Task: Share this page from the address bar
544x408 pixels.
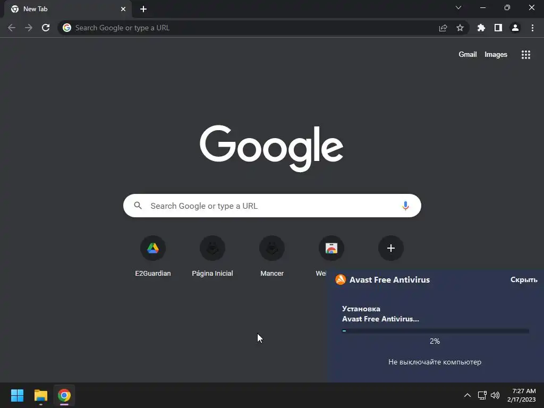Action: pos(443,28)
